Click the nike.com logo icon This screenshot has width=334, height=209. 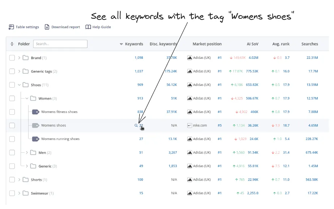pos(190,126)
